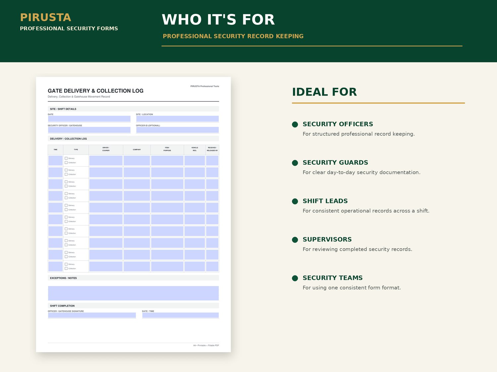Click 'For structured professional record keeping.' text
This screenshot has width=497, height=372.
(359, 134)
